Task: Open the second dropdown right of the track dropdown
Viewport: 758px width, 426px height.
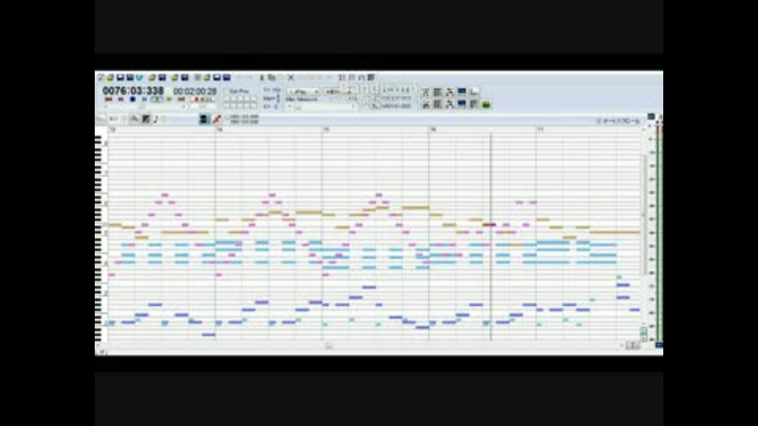Action: point(340,92)
